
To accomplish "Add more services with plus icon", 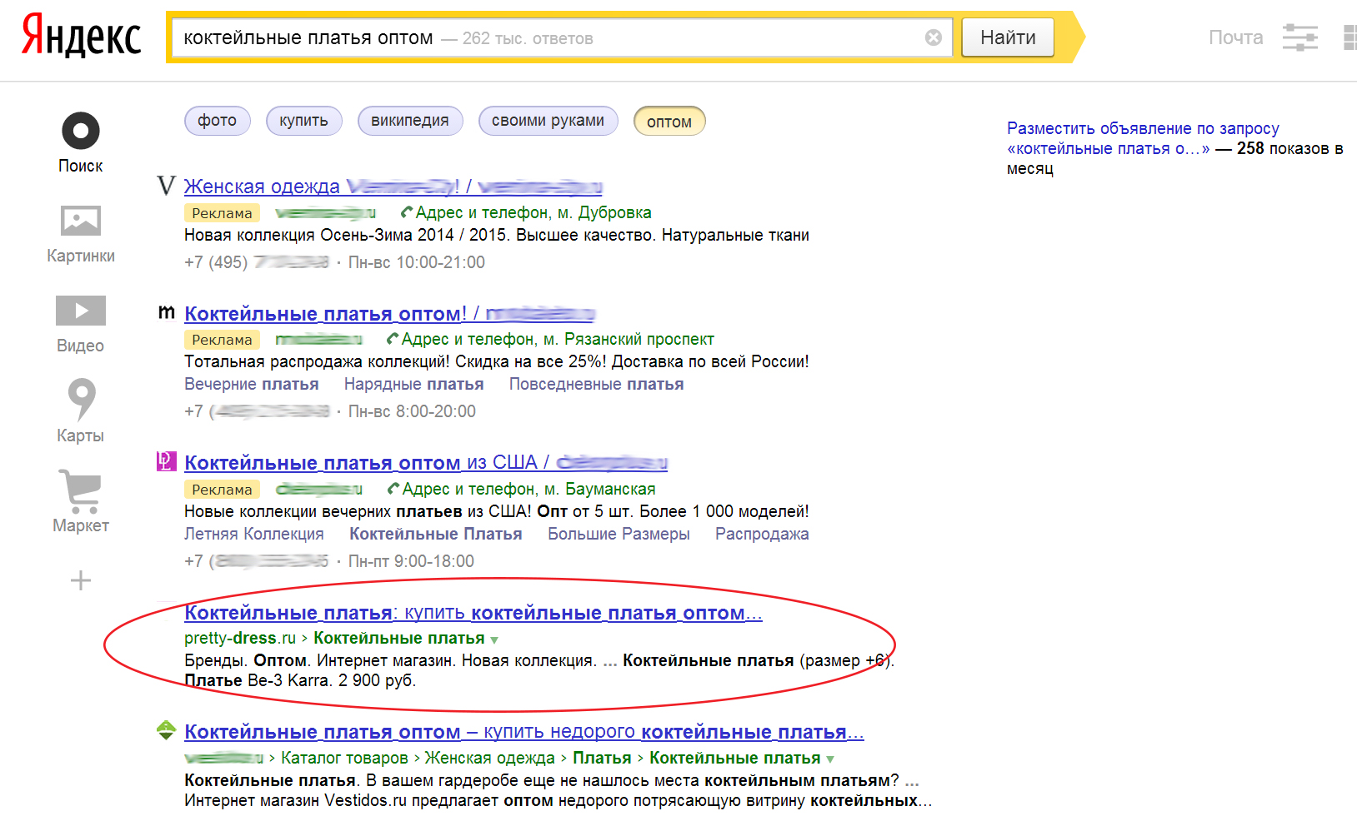I will [81, 580].
